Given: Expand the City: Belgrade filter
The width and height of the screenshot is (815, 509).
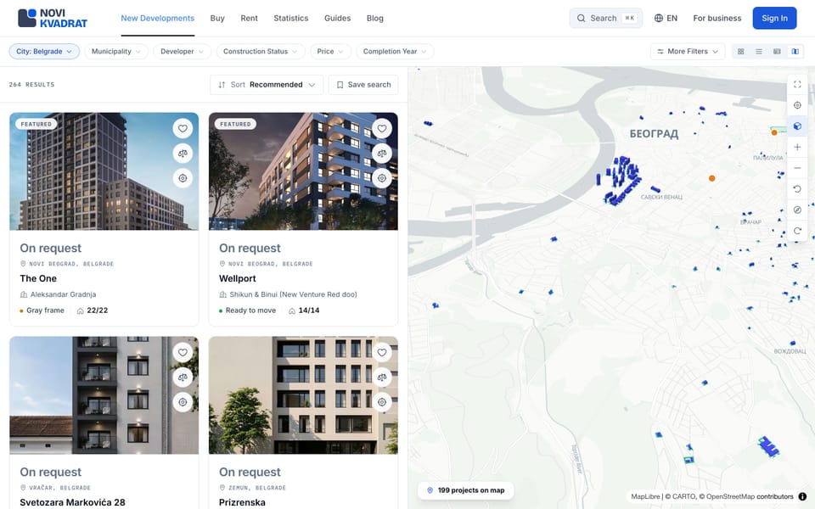Looking at the screenshot, I should tap(44, 52).
